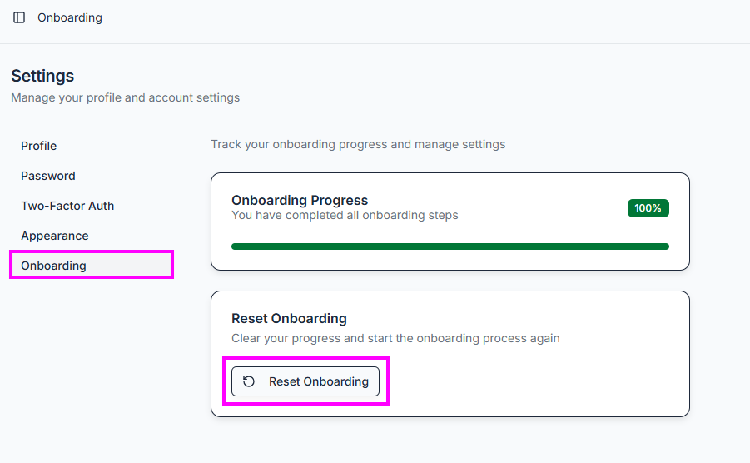The height and width of the screenshot is (463, 750).
Task: Click the circular arrow reset icon
Action: point(249,381)
